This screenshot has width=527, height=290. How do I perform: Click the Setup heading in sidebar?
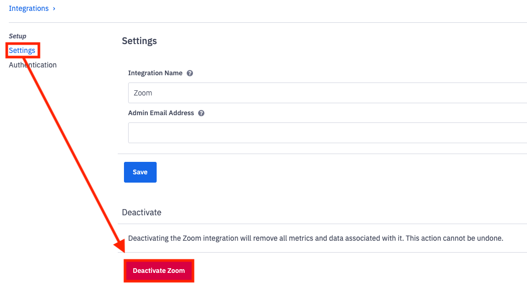point(18,36)
